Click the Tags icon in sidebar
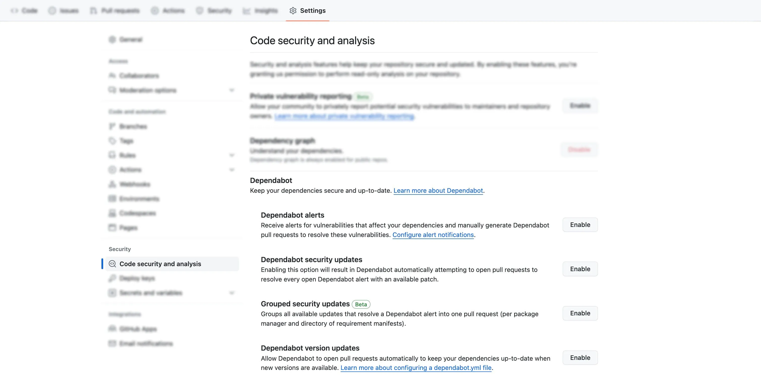This screenshot has height=383, width=761. click(112, 141)
